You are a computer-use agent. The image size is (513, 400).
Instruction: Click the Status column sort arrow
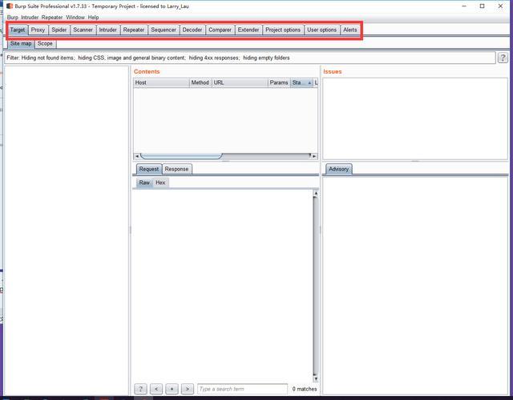pyautogui.click(x=309, y=83)
